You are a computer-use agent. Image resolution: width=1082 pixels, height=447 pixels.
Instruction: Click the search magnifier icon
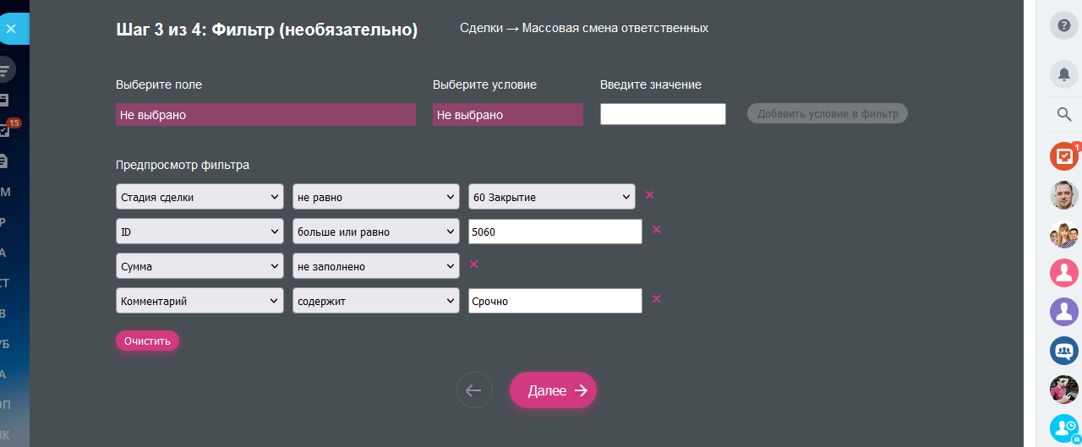coord(1064,114)
